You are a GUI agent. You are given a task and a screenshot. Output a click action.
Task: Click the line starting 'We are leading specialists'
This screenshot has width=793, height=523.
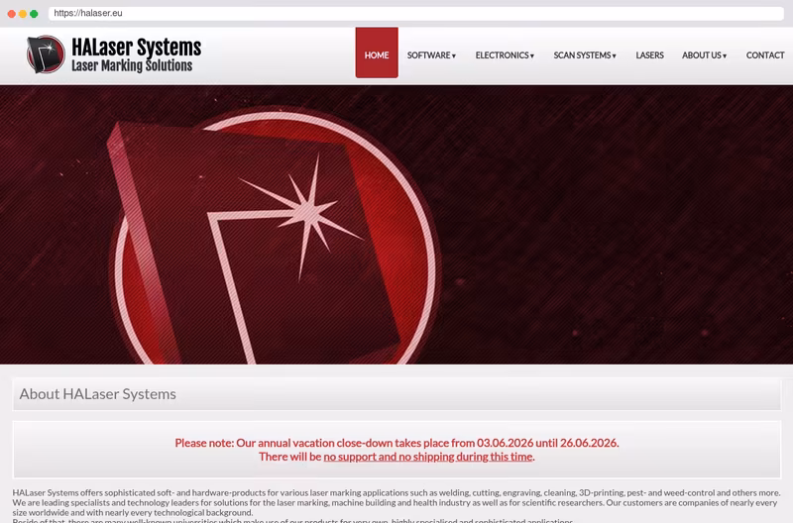pos(395,503)
